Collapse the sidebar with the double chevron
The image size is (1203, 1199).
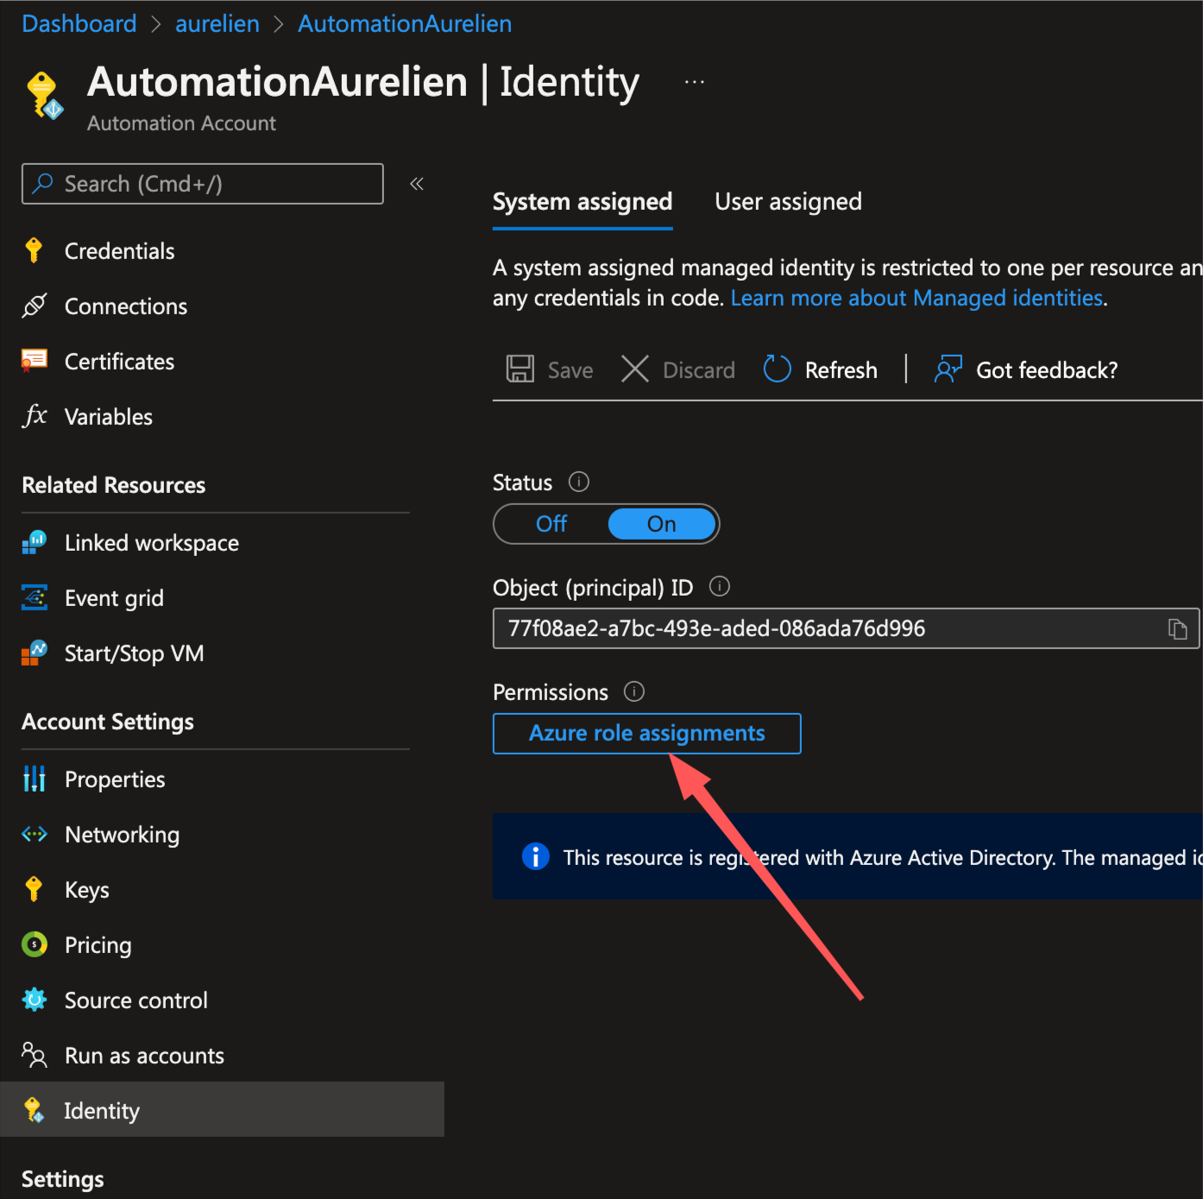[417, 183]
